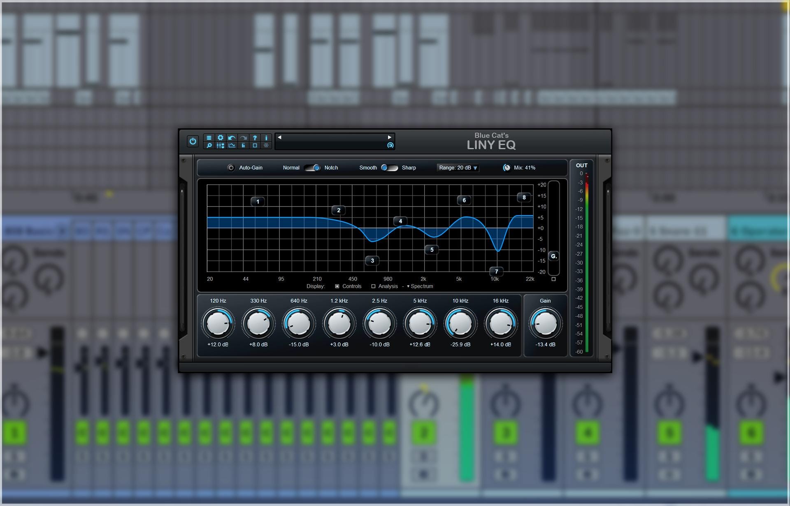Viewport: 790px width, 506px height.
Task: Click the Notch label
Action: tap(331, 168)
